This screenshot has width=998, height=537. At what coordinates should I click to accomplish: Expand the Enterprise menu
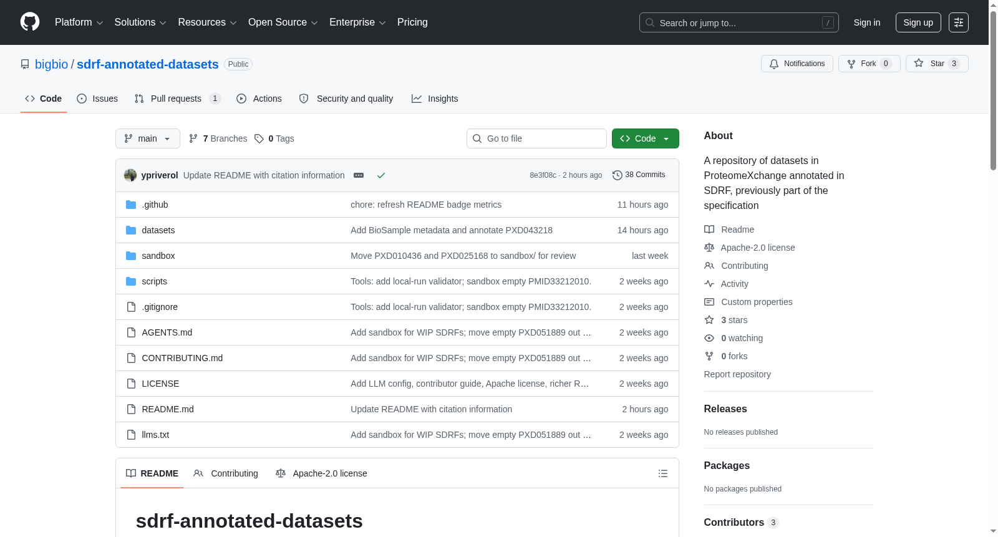click(x=357, y=22)
